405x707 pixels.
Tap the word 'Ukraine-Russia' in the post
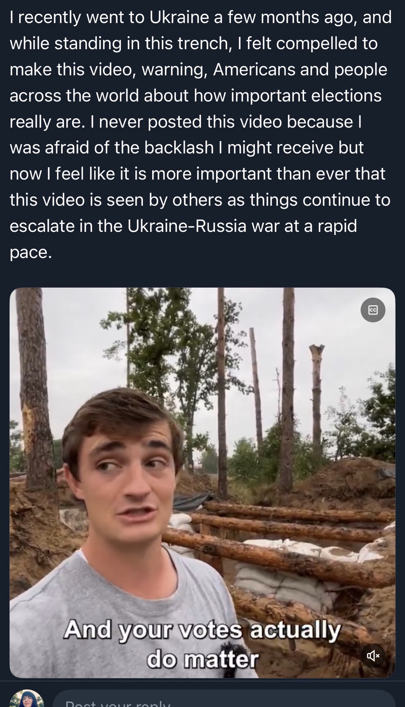187,226
